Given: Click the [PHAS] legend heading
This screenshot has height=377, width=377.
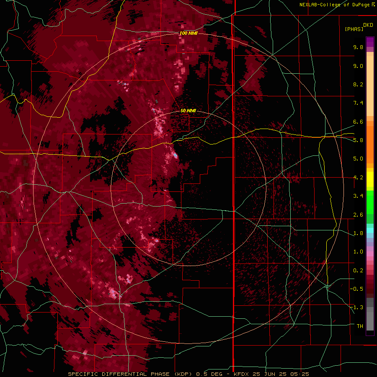Looking at the screenshot, I should tap(354, 29).
